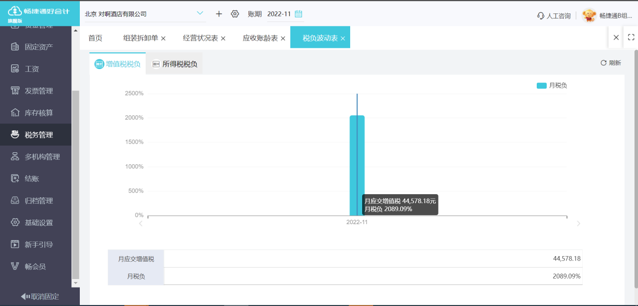Open the 账期 calendar picker
638x306 pixels.
pyautogui.click(x=298, y=14)
